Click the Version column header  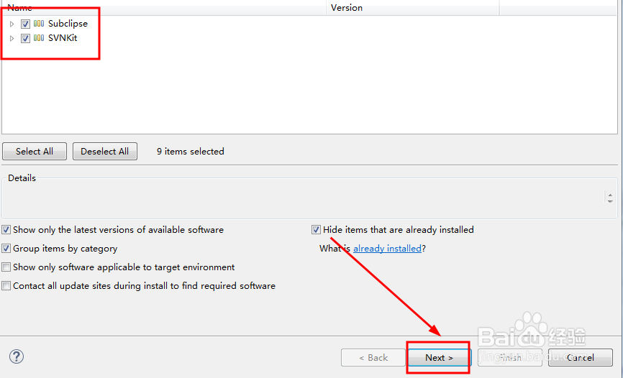[412, 7]
